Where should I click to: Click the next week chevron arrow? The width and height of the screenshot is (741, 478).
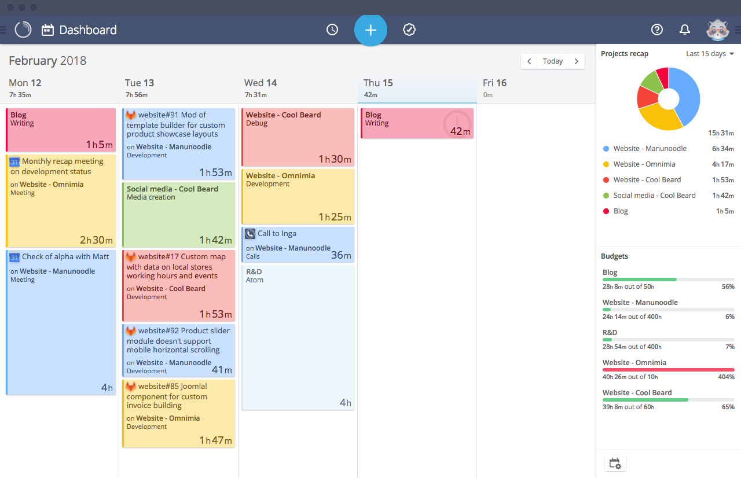point(577,61)
